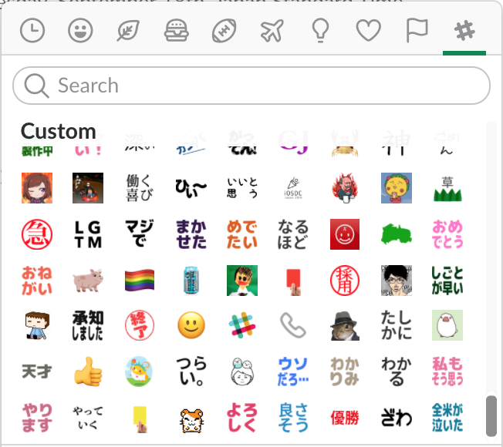
Task: Choose the colorful Slack logo emoji
Action: click(x=242, y=325)
